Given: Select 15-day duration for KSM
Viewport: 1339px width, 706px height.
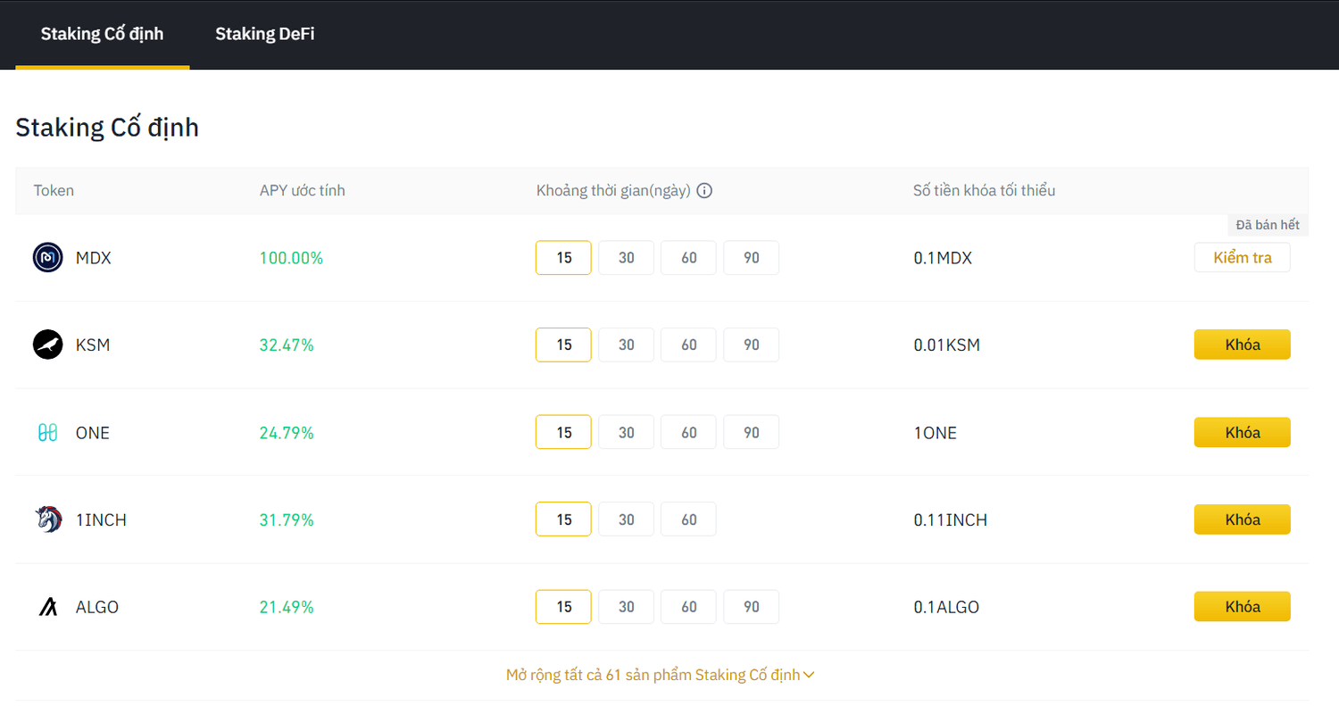Looking at the screenshot, I should pos(563,345).
